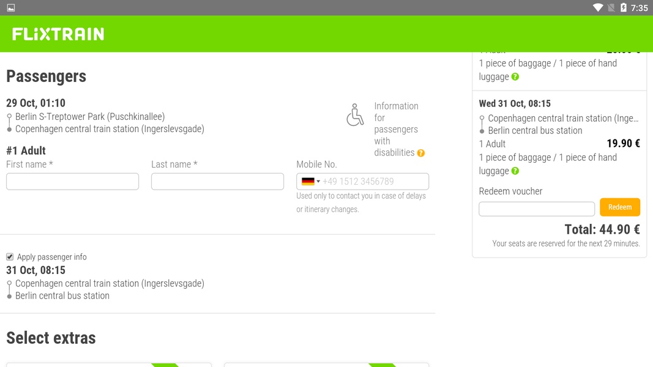Tap the no-SIM signal status icon
Viewport: 653px width, 367px height.
click(x=611, y=7)
